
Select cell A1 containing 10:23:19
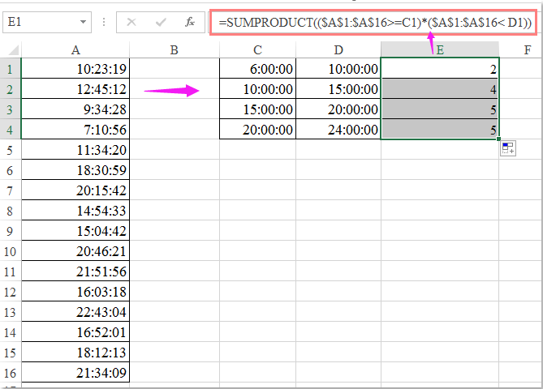[x=75, y=70]
